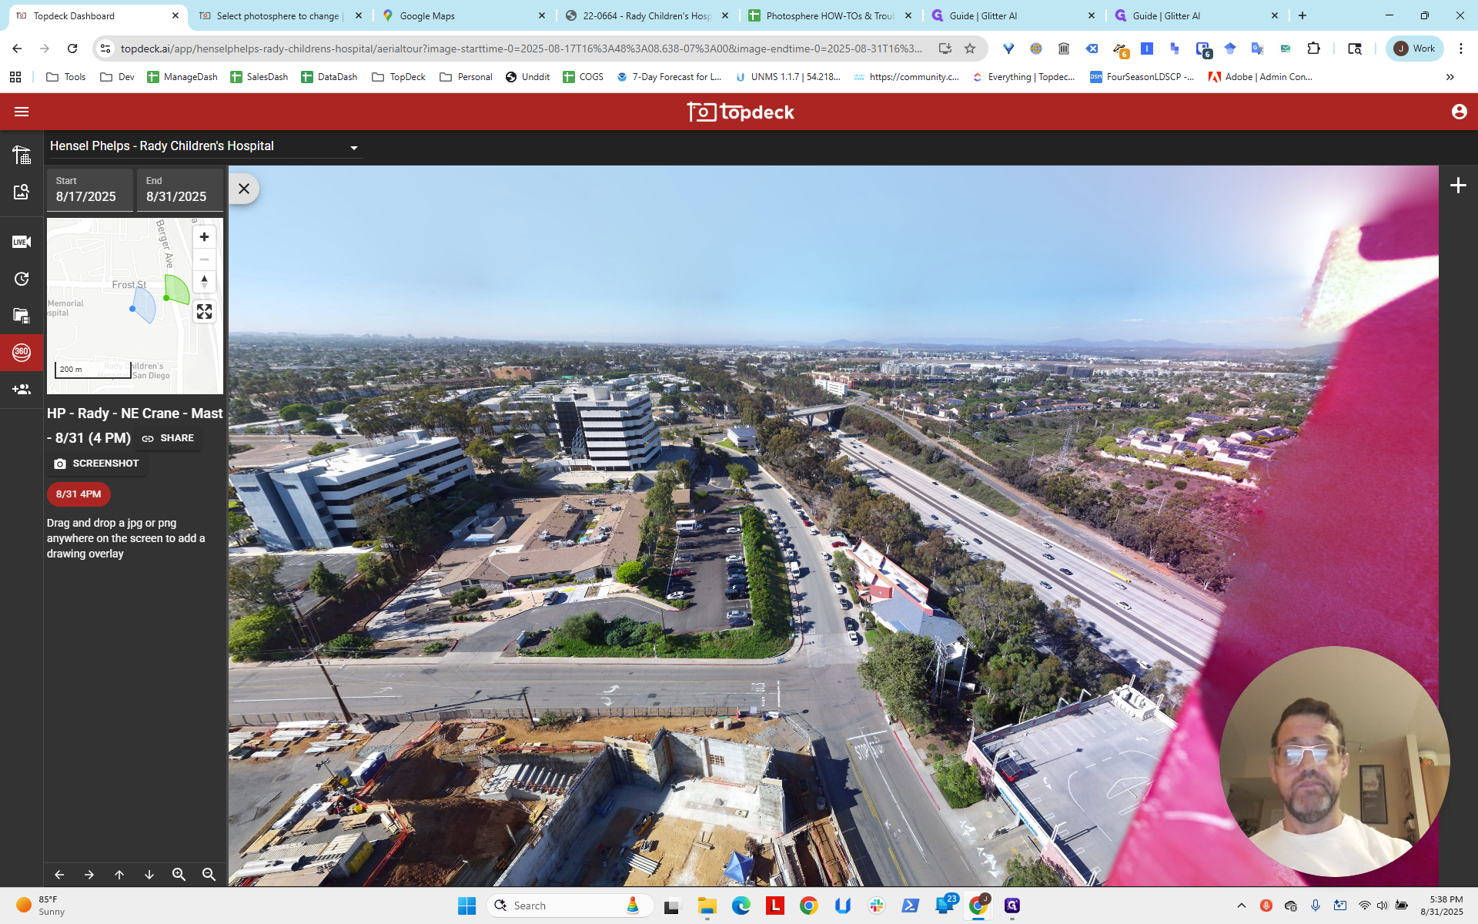Open the user management sidebar icon

pyautogui.click(x=22, y=390)
